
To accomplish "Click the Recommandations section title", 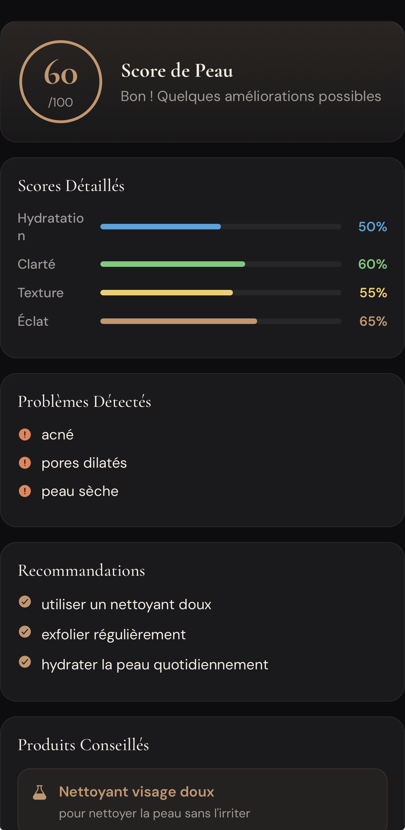I will click(x=81, y=570).
